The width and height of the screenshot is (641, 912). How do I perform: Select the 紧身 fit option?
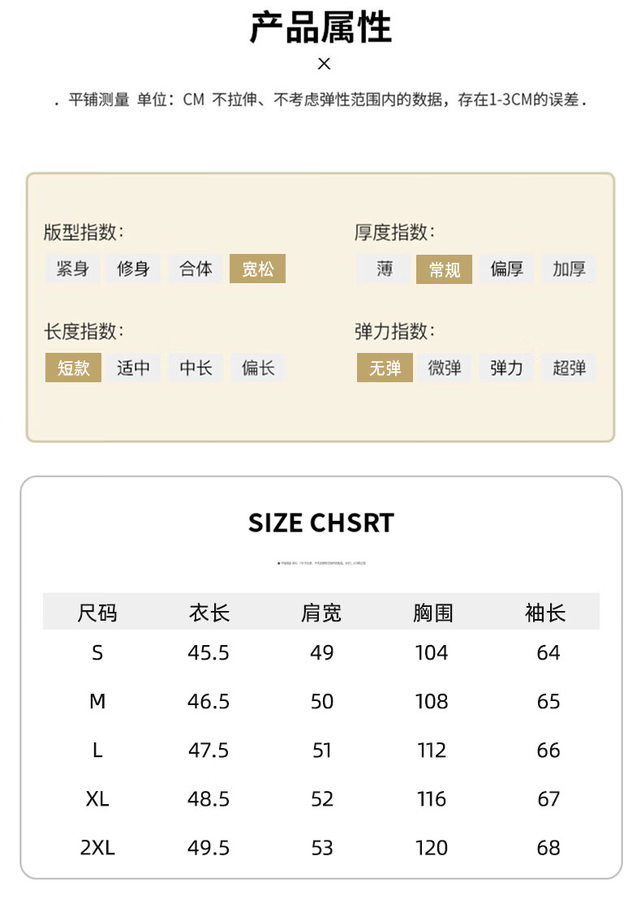coord(73,269)
